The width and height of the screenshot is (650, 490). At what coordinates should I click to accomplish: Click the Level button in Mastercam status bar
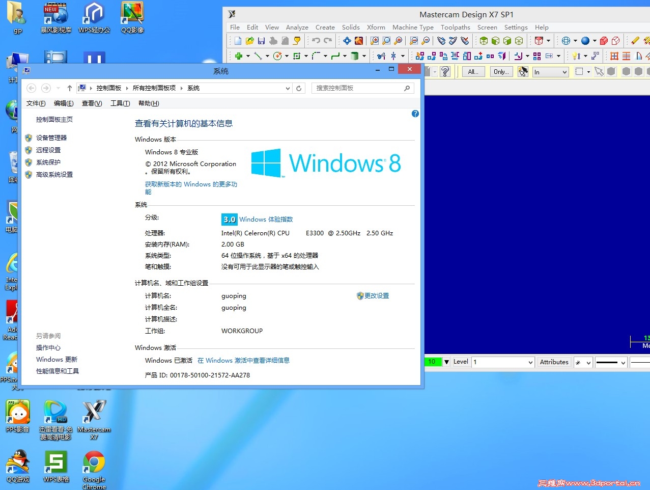tap(461, 362)
